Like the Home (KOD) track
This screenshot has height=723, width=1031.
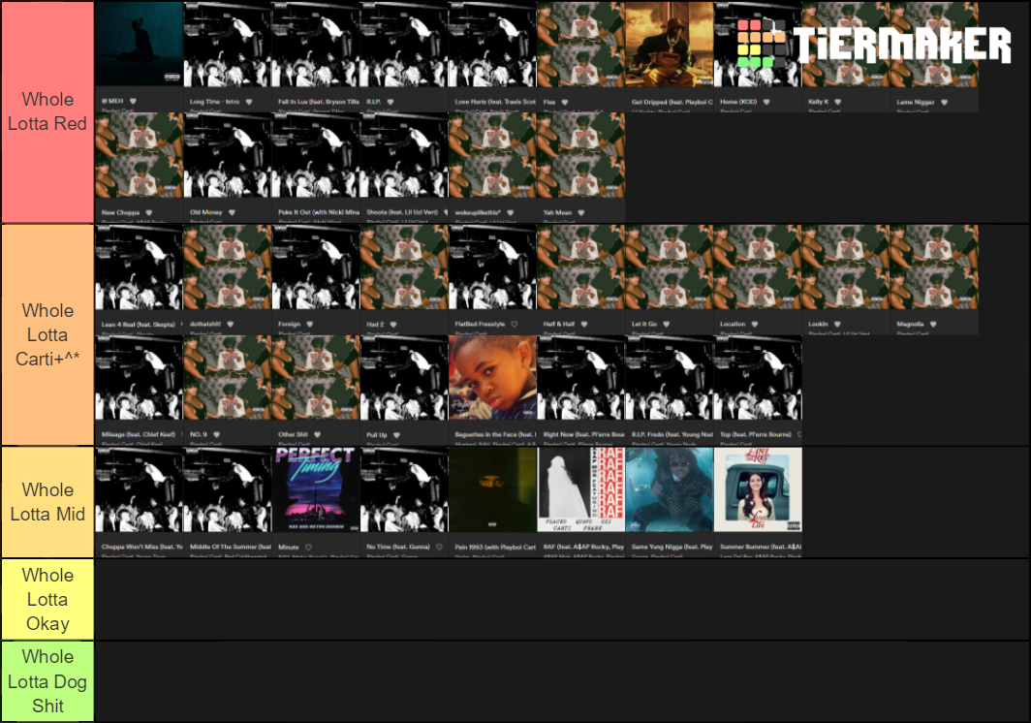766,102
